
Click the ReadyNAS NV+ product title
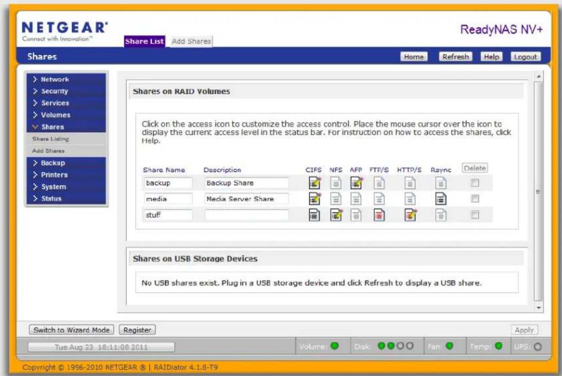pyautogui.click(x=501, y=29)
